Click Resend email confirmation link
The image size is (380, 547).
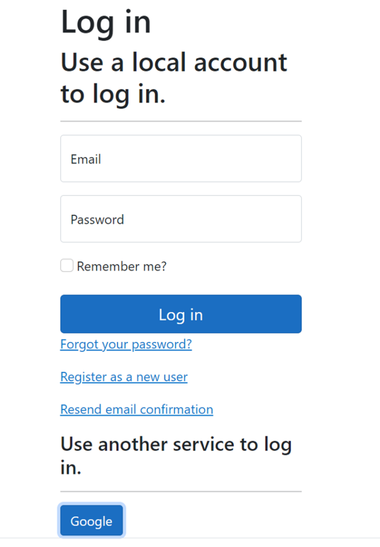(136, 409)
